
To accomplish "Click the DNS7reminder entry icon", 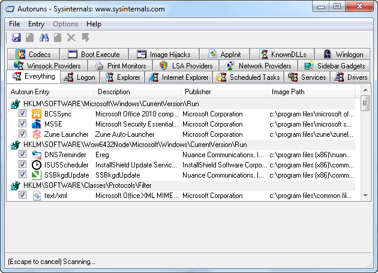I will [37, 155].
